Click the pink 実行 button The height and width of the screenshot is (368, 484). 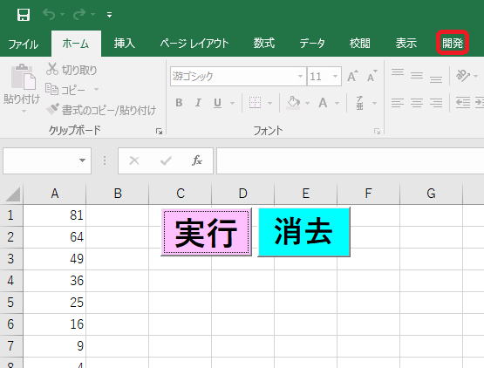click(x=206, y=232)
